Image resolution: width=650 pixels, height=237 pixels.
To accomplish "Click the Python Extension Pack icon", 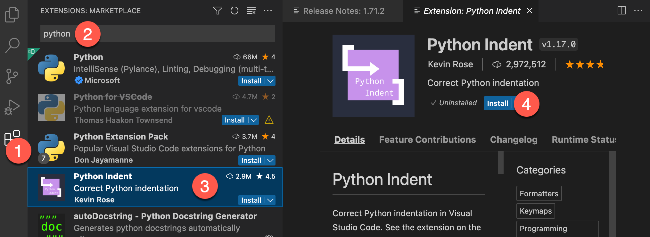I will click(x=51, y=147).
